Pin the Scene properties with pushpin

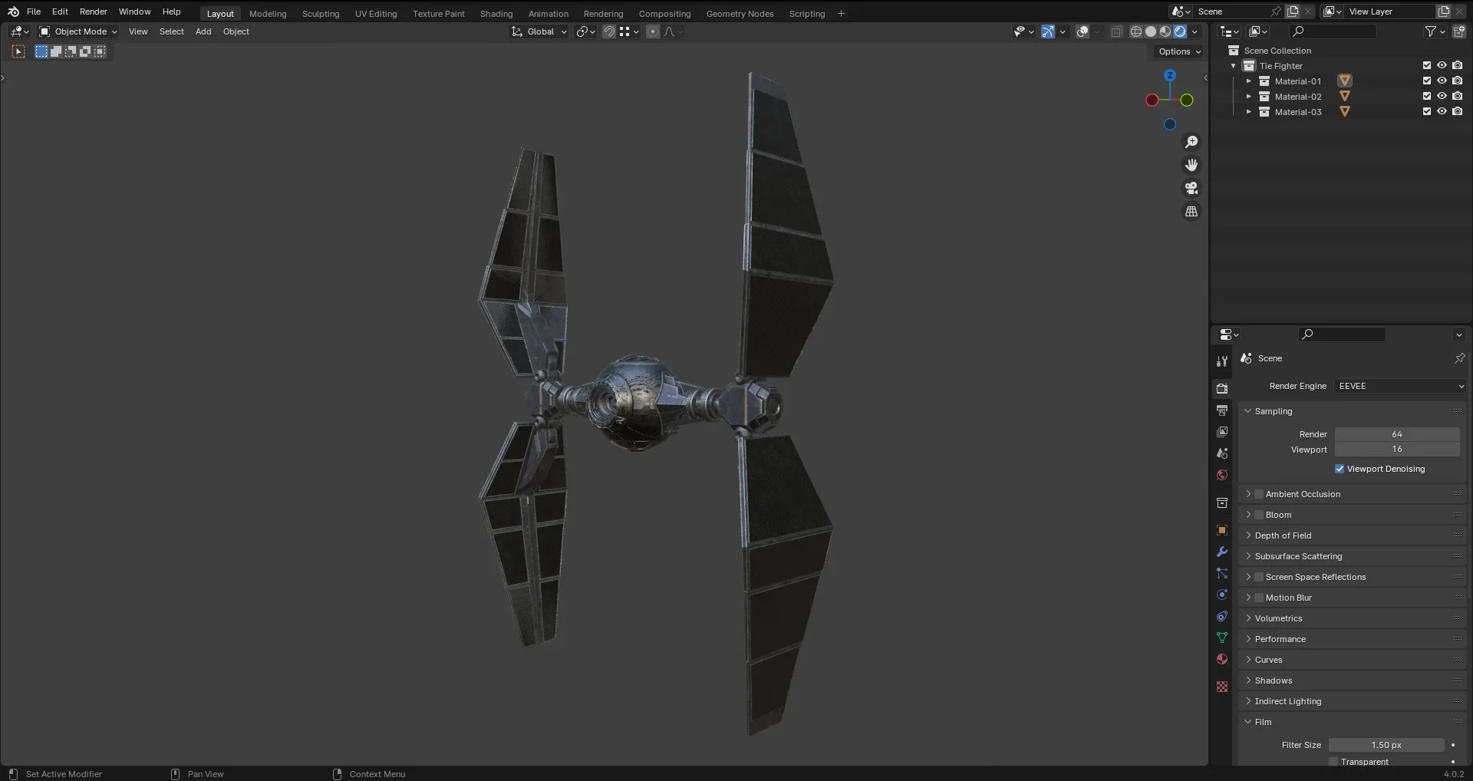(x=1459, y=358)
